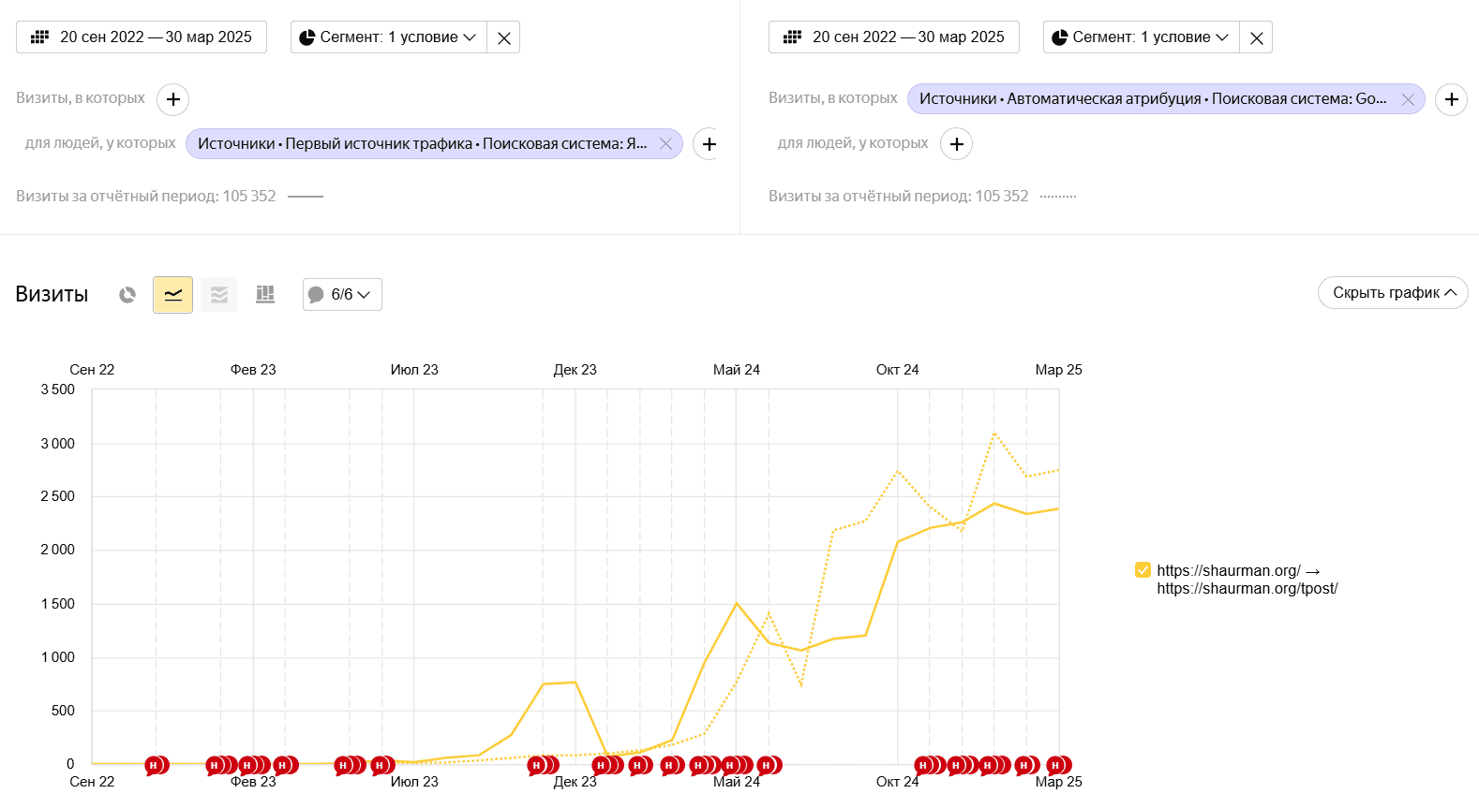The width and height of the screenshot is (1479, 794).
Task: Click the first red note marker on timeline
Action: point(155,766)
